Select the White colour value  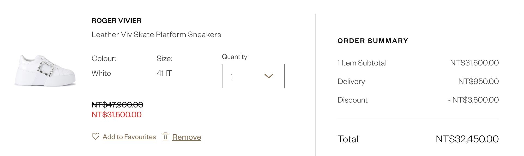tap(101, 73)
